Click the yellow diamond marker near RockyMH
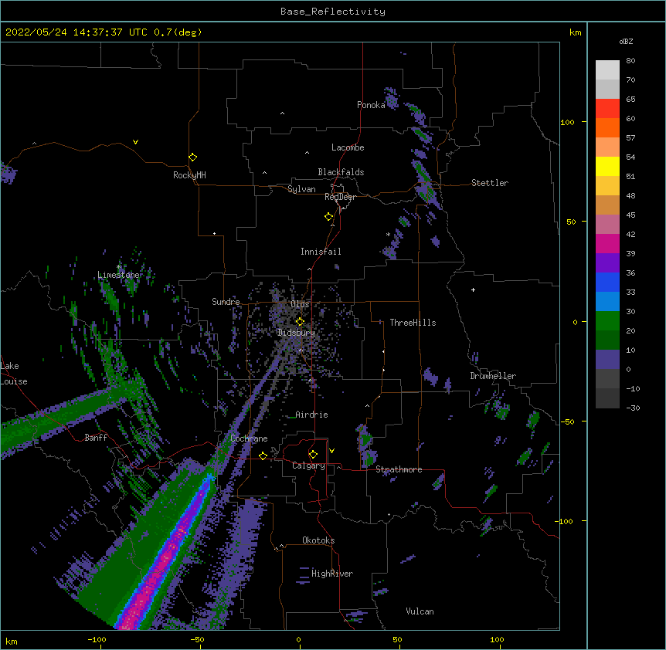This screenshot has width=666, height=650. tap(192, 157)
